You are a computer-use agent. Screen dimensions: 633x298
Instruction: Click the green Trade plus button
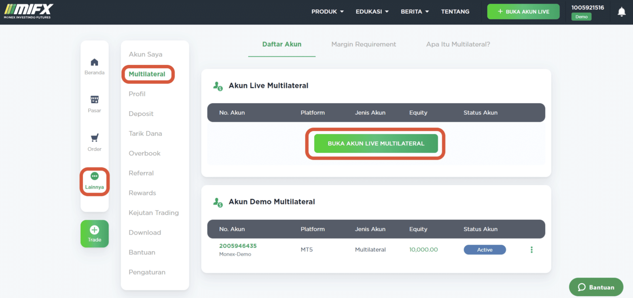95,234
